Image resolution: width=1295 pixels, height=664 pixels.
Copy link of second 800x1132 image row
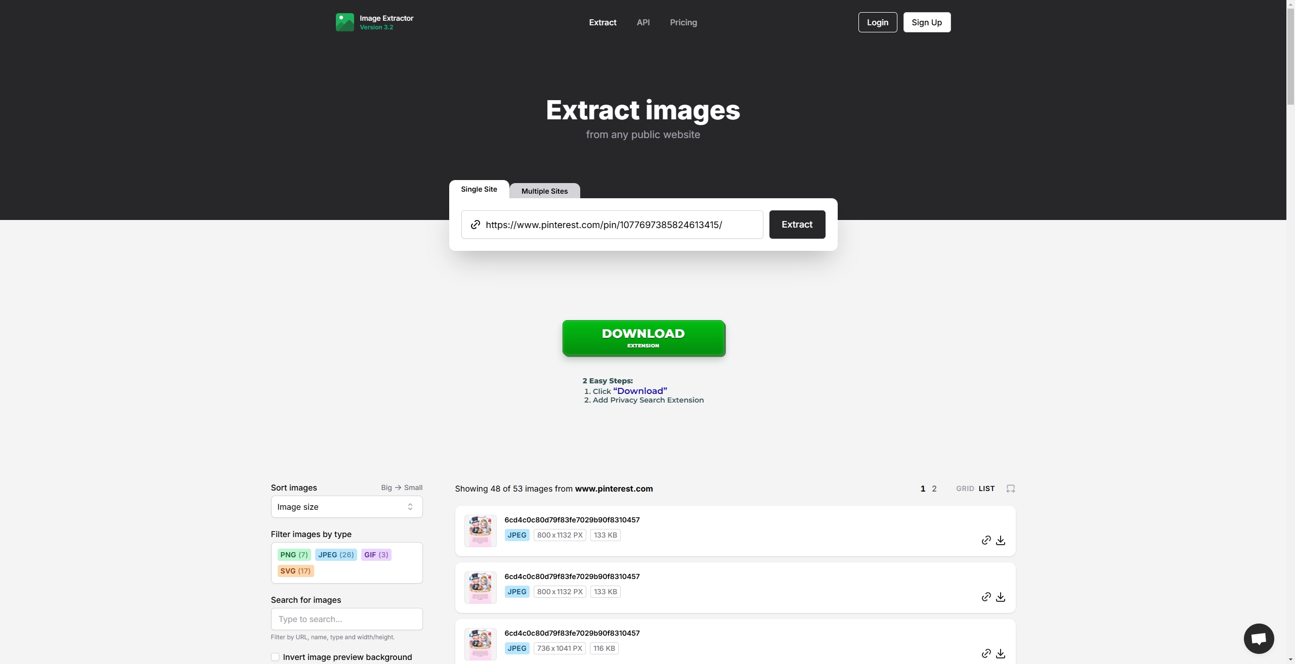coord(986,597)
